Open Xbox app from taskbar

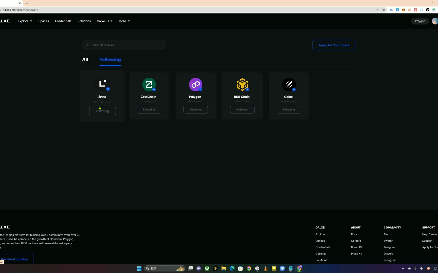pyautogui.click(x=207, y=268)
